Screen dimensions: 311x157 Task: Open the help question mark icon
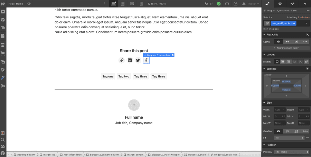(x=3, y=153)
